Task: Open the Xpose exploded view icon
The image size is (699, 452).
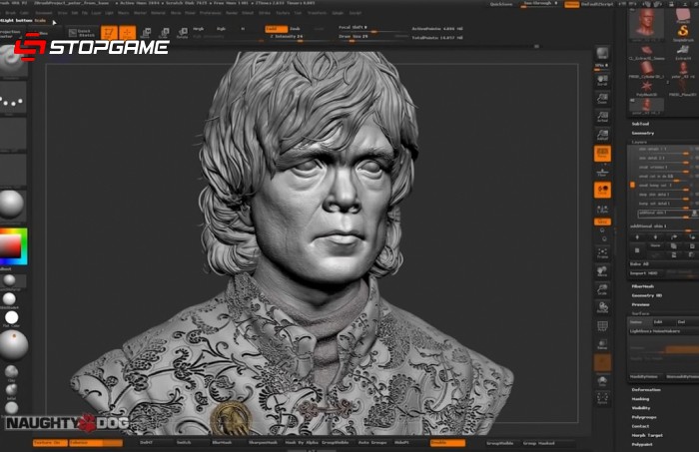Action: click(602, 398)
